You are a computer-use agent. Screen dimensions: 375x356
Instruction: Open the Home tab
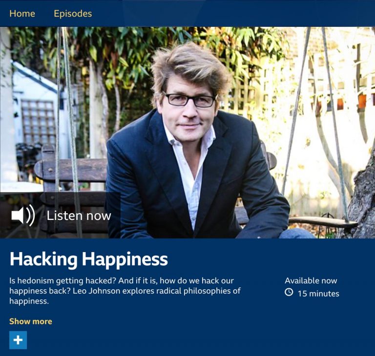22,13
